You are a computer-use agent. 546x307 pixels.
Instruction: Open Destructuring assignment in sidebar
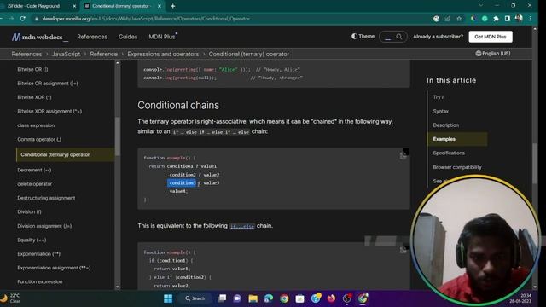(x=46, y=198)
